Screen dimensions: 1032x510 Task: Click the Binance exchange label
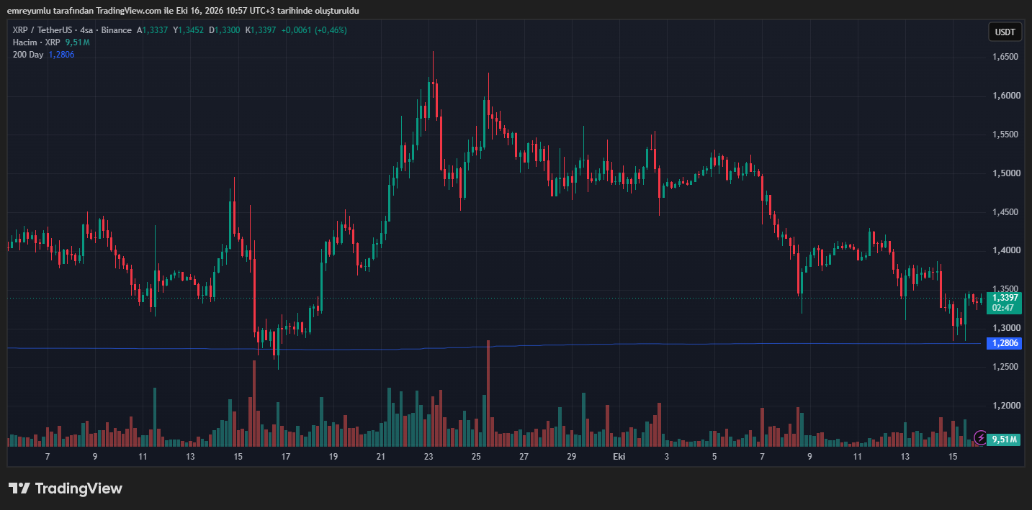tap(116, 30)
